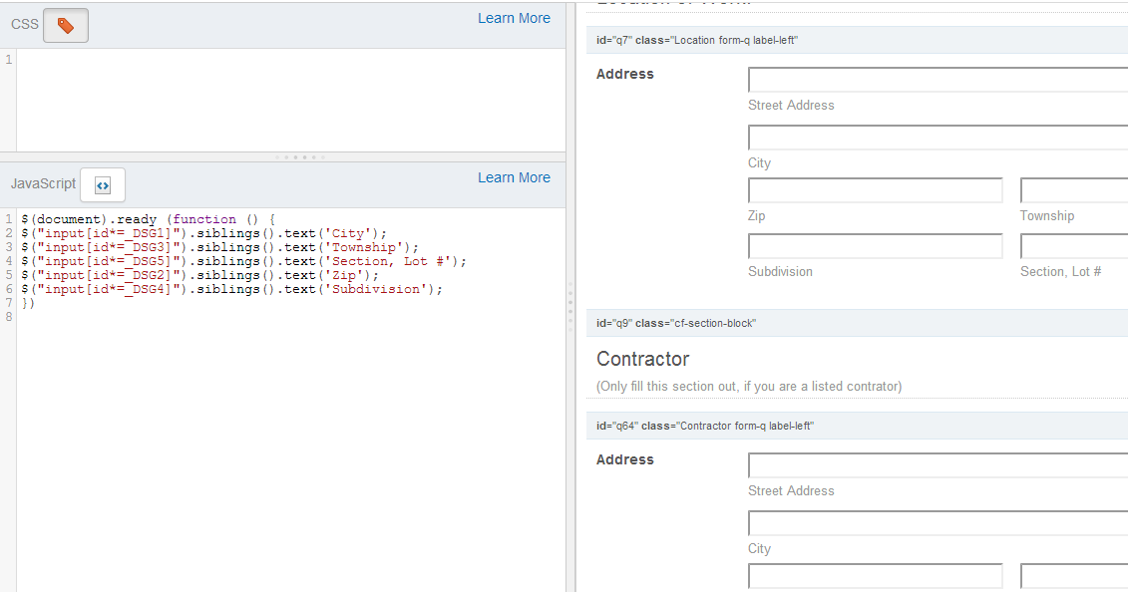The height and width of the screenshot is (592, 1128).
Task: Select the Contractor section heading
Action: [x=643, y=359]
